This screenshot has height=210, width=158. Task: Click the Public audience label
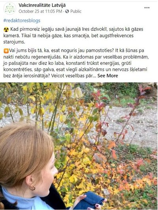click(76, 11)
